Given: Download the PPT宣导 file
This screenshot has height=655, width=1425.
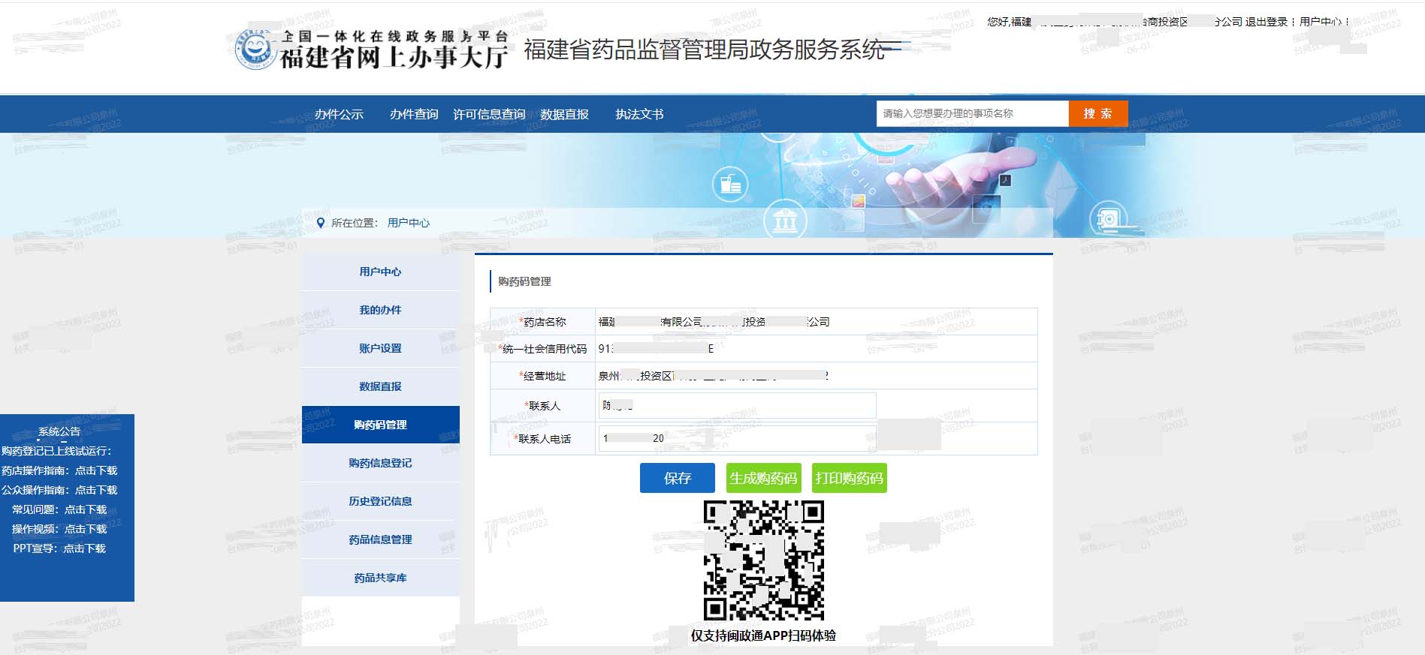Looking at the screenshot, I should click(x=84, y=548).
